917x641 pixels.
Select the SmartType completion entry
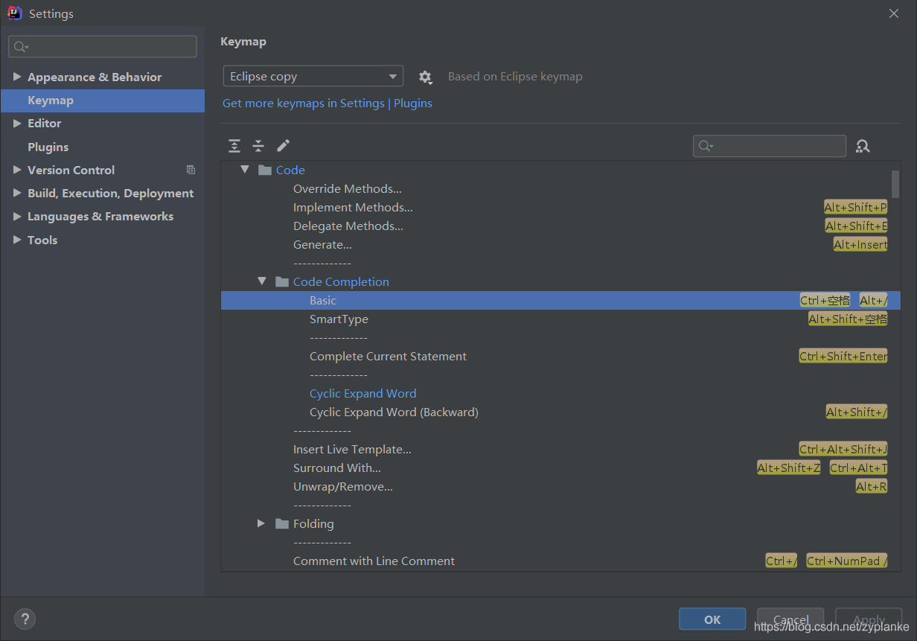[x=339, y=319]
